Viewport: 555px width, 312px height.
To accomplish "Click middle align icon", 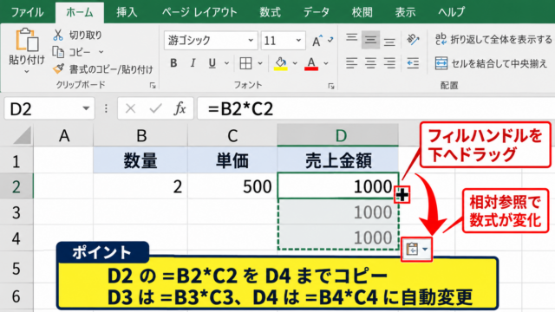I will click(370, 40).
